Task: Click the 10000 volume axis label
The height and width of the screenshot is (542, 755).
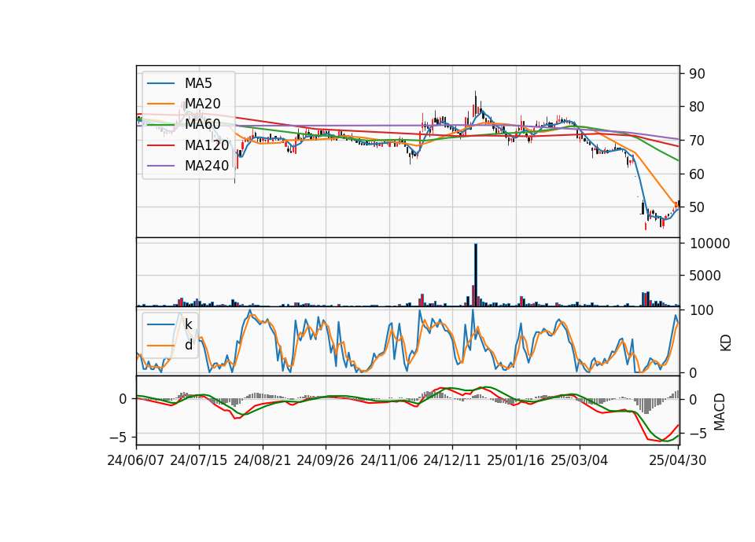Action: (x=709, y=244)
